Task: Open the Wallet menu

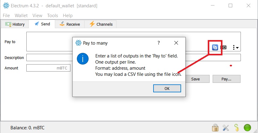Action: pos(21,16)
